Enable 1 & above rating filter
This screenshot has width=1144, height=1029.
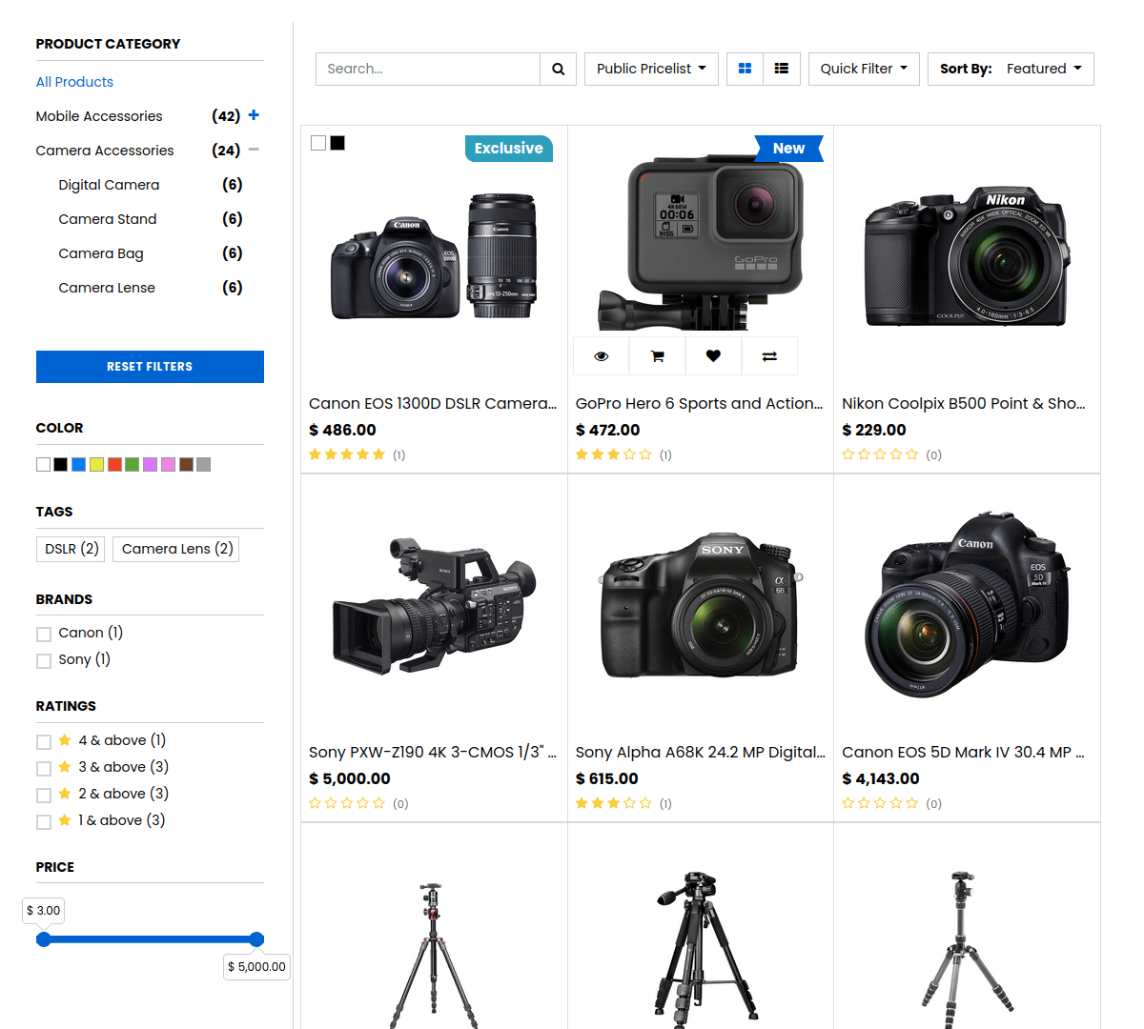click(x=44, y=821)
